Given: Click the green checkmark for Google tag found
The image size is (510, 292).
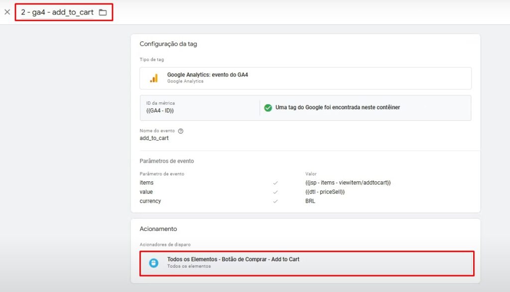Looking at the screenshot, I should (268, 108).
